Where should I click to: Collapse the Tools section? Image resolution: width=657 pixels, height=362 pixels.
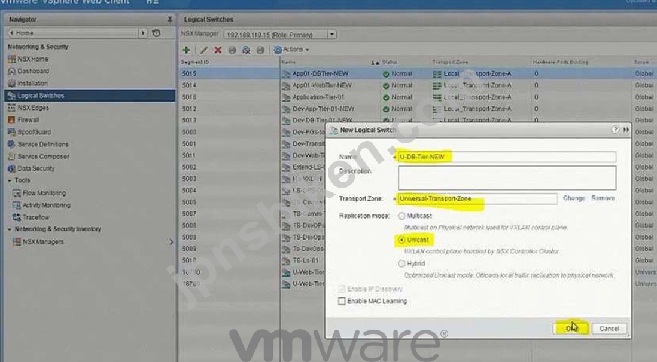tap(10, 180)
